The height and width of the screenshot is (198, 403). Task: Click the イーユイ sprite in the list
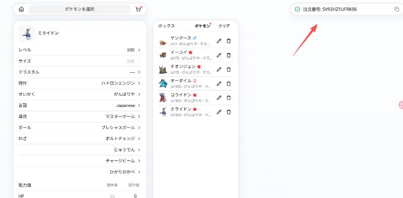pyautogui.click(x=163, y=55)
